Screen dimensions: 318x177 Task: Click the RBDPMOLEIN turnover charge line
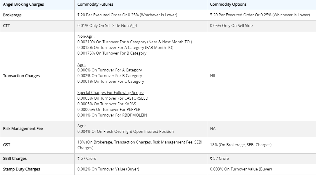112,115
